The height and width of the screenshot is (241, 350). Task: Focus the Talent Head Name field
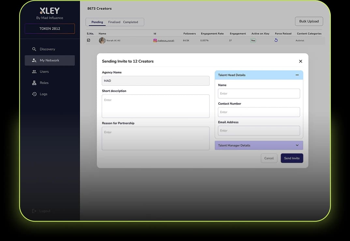(259, 93)
